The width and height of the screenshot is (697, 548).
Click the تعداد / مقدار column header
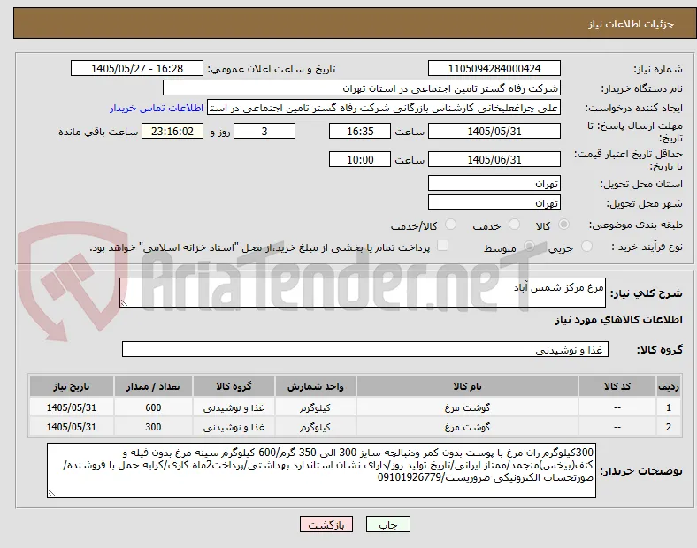(x=153, y=386)
